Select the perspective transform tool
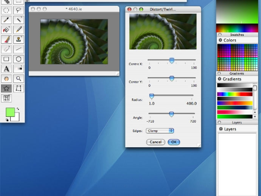This screenshot has height=196, width=261. pos(19,88)
